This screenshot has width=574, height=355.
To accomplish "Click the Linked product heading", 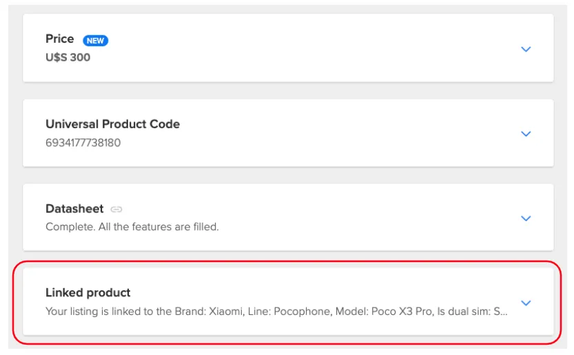I will pyautogui.click(x=88, y=293).
